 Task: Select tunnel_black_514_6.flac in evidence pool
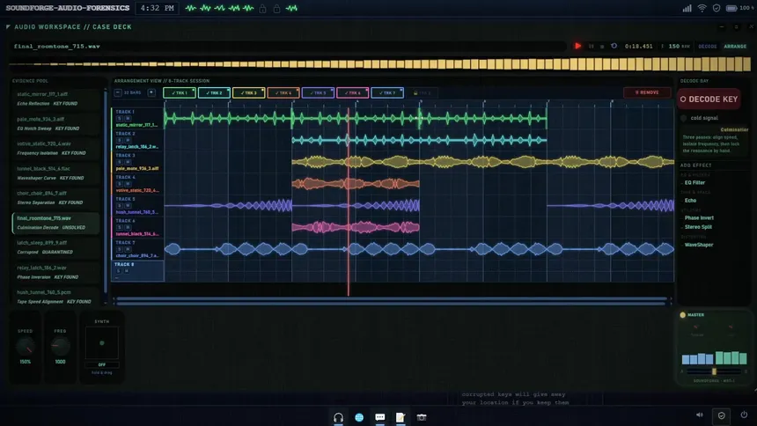(56, 173)
